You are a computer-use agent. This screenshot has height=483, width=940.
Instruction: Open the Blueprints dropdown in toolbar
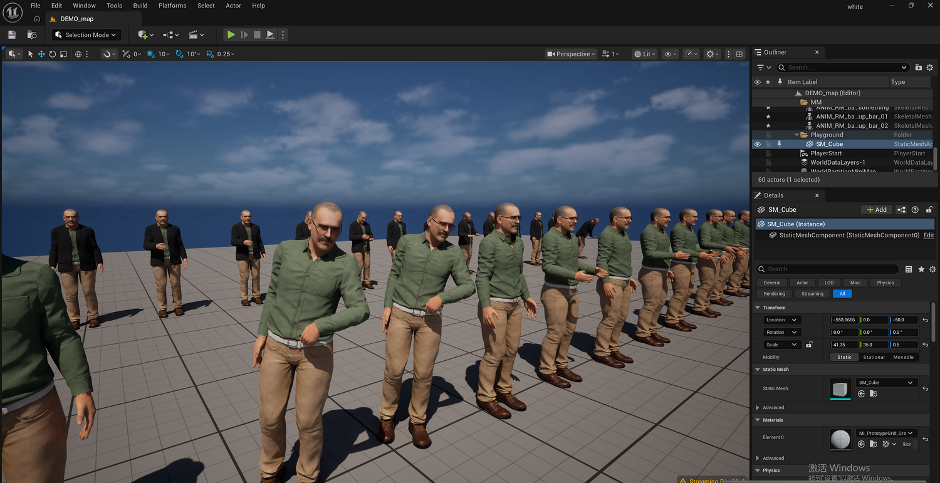click(171, 35)
